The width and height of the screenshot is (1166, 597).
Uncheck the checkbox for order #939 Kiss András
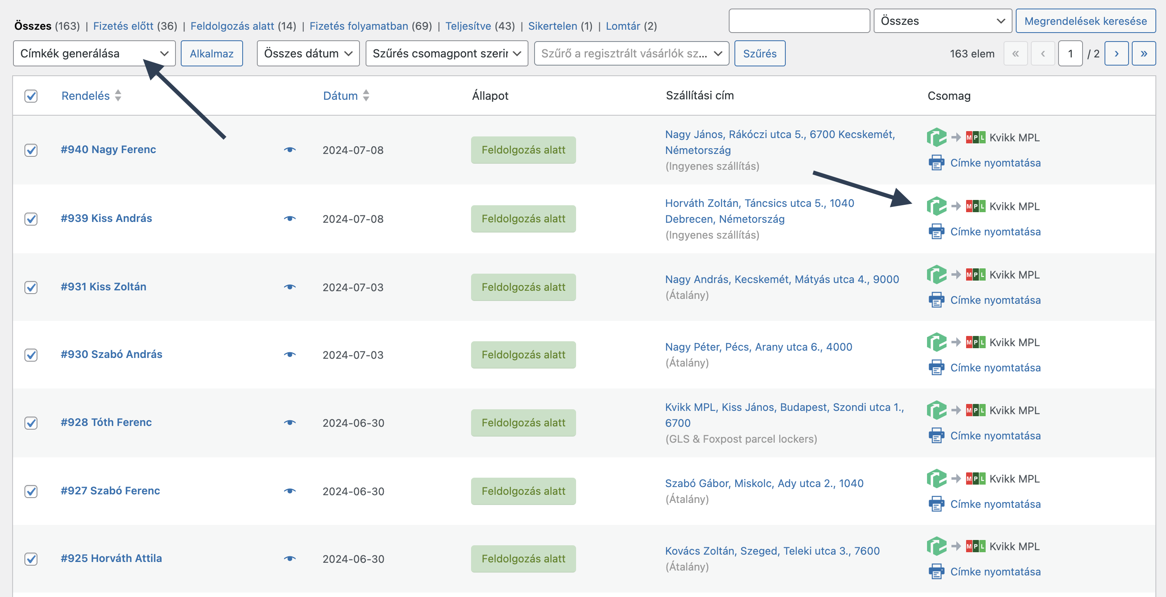coord(31,219)
